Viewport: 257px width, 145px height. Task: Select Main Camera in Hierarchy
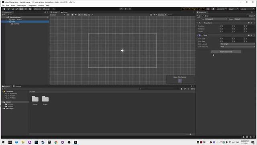(x=16, y=19)
